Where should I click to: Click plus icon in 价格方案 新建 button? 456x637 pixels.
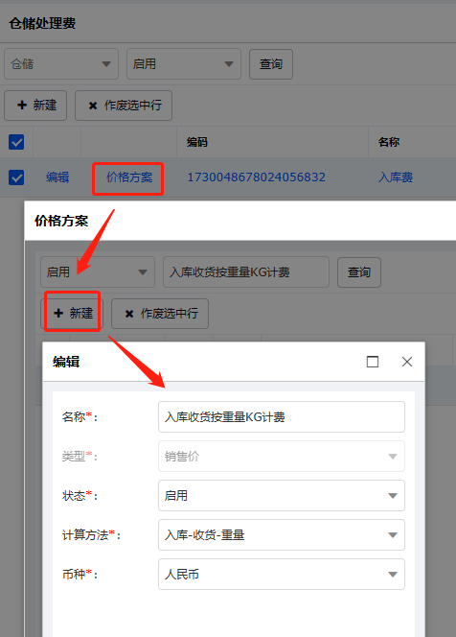(58, 313)
